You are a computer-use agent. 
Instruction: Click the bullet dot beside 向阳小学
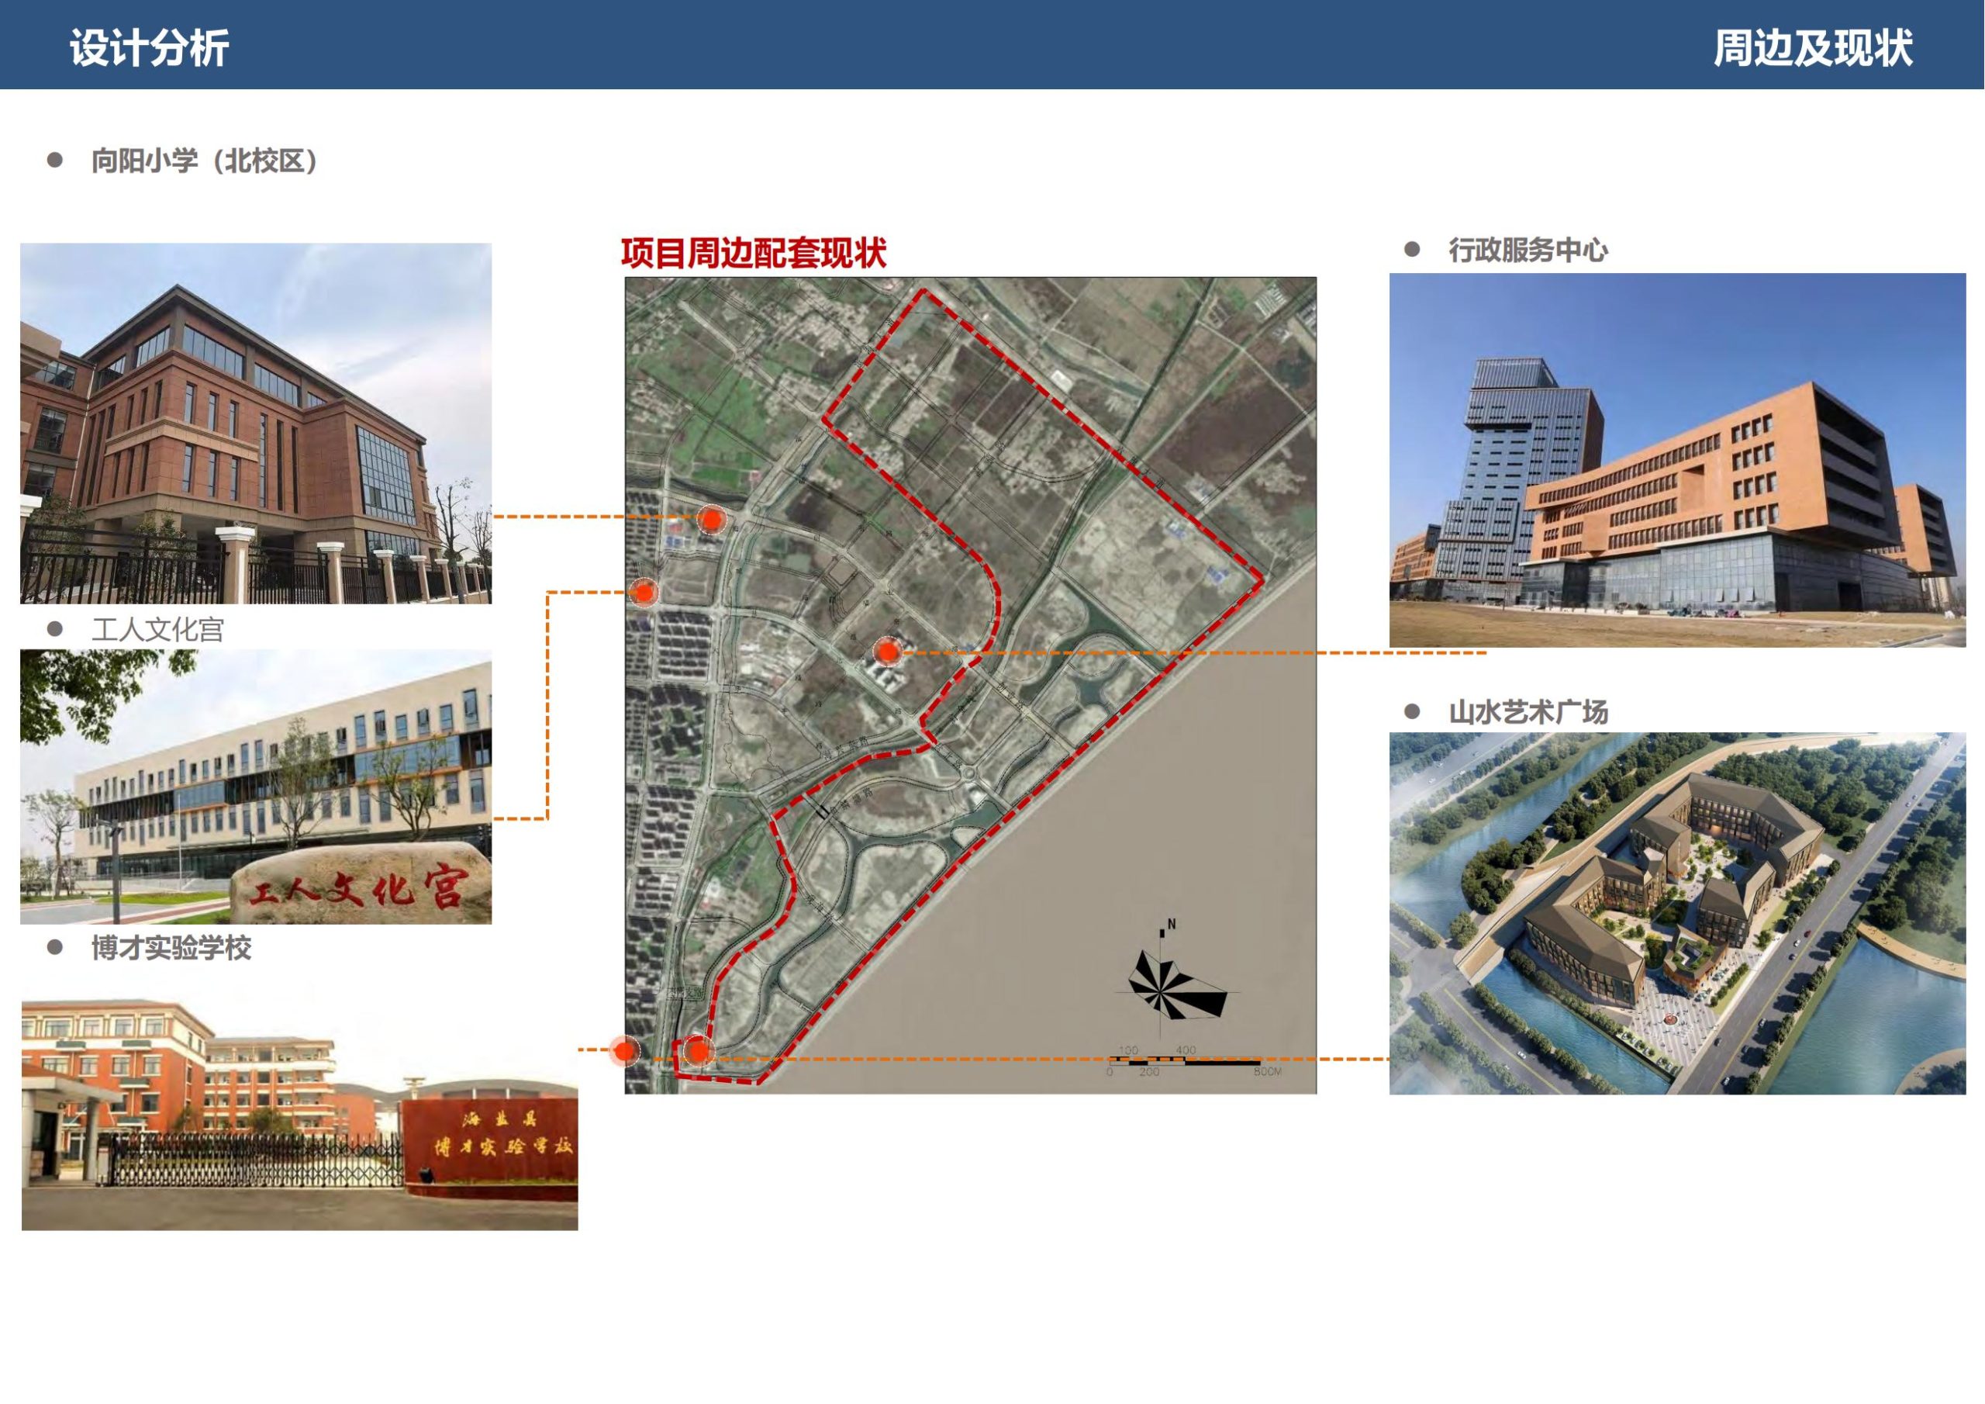[54, 160]
